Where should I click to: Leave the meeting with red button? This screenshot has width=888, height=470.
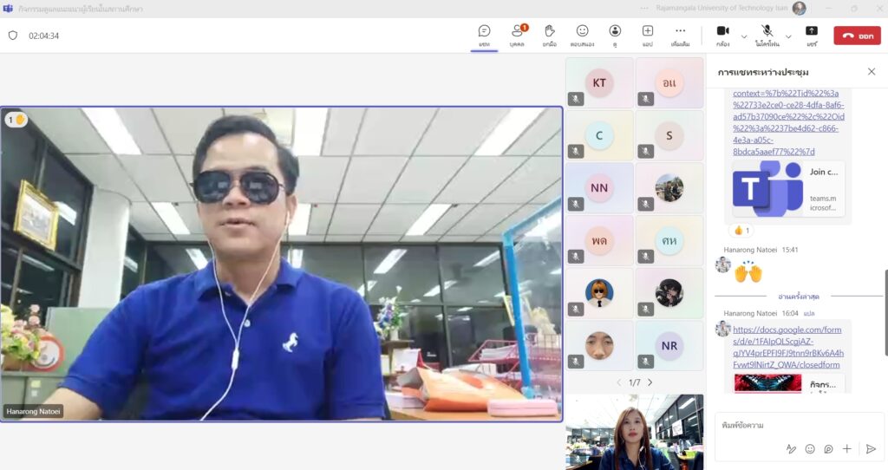[x=856, y=36]
